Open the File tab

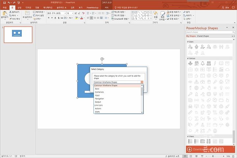pyautogui.click(x=5, y=7)
